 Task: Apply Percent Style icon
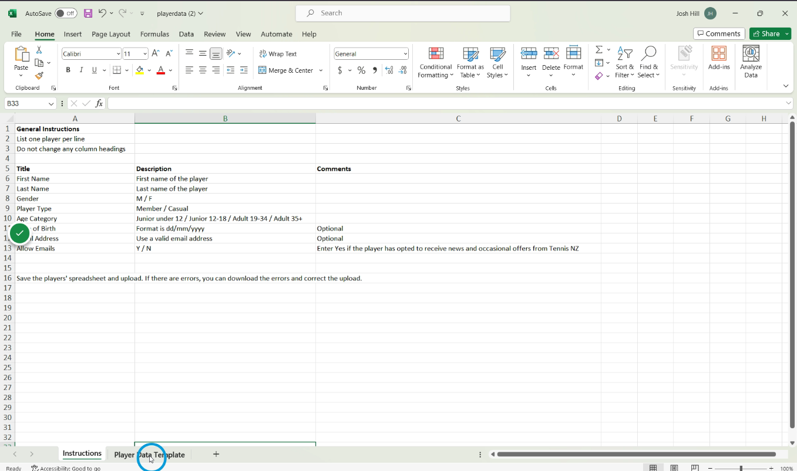tap(361, 70)
